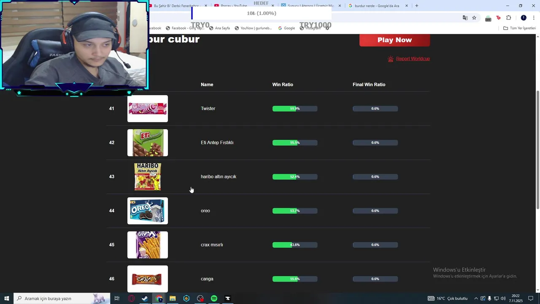Click the OFF extension icon in the toolbar

488,18
